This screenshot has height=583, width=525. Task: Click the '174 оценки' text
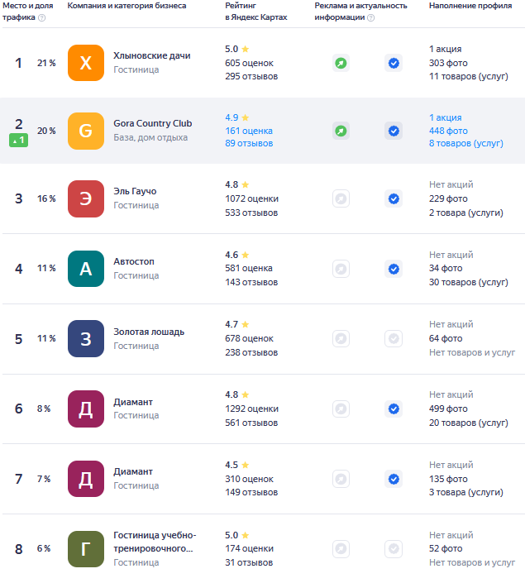click(249, 549)
